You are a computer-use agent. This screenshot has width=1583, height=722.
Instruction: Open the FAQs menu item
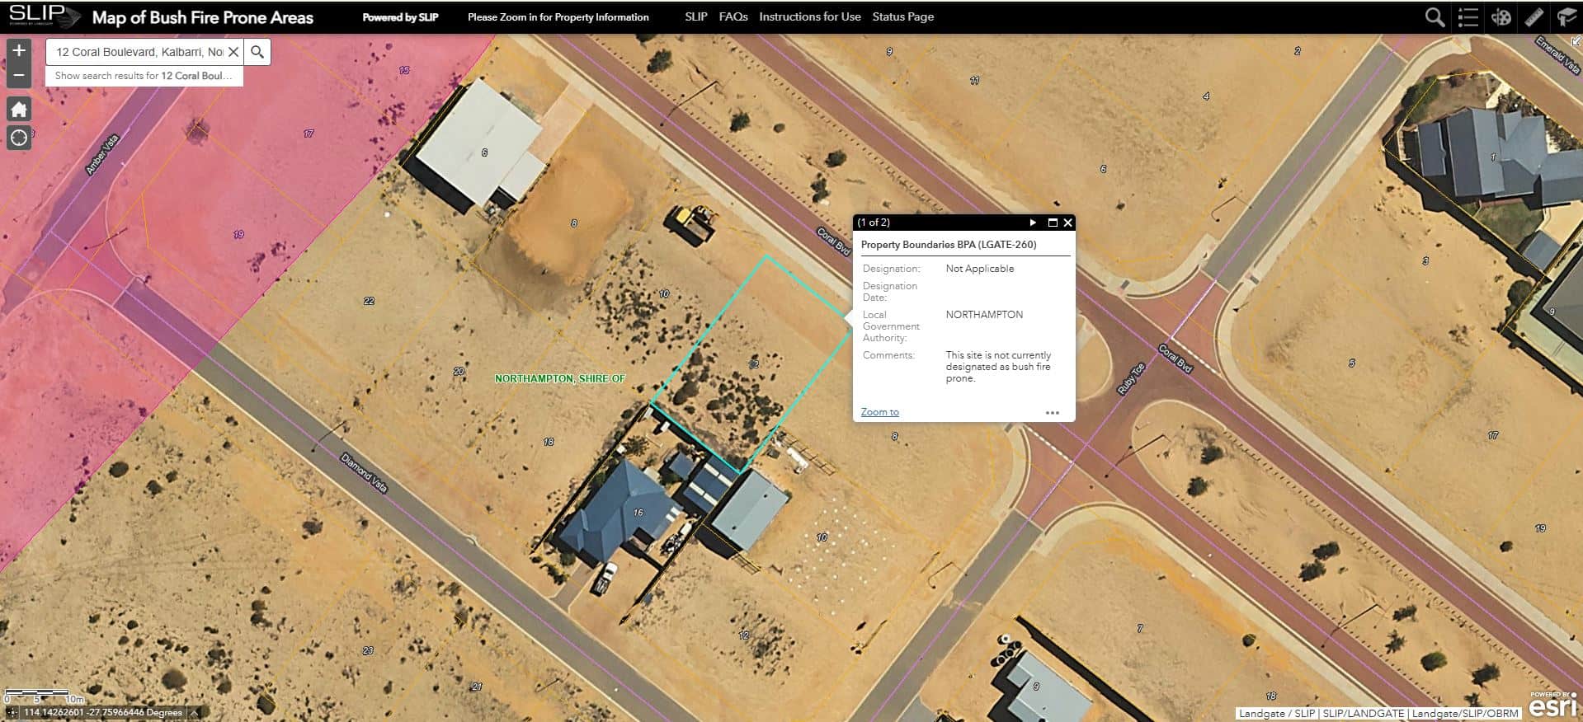pyautogui.click(x=733, y=16)
